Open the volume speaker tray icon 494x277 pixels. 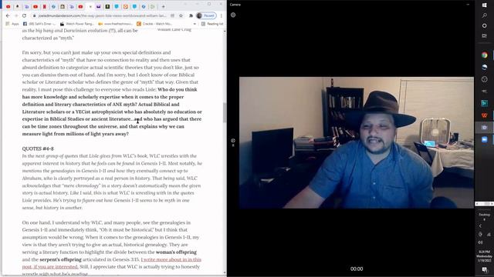click(480, 242)
